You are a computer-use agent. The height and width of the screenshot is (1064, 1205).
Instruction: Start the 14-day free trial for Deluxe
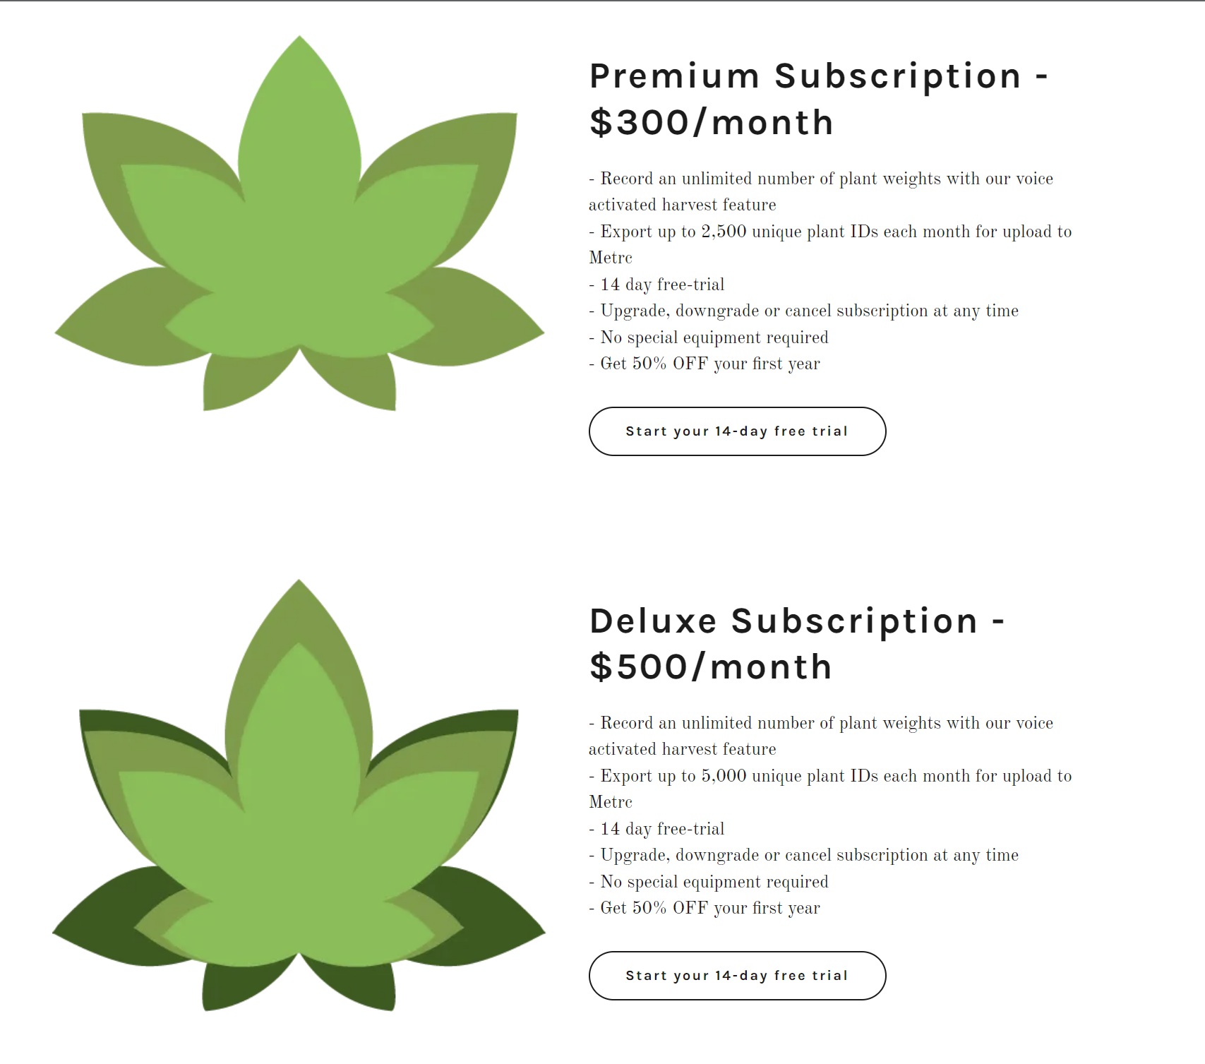tap(737, 976)
